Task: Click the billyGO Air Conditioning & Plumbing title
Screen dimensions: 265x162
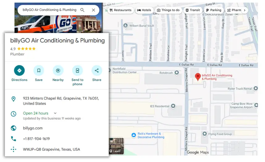Action: coord(57,40)
